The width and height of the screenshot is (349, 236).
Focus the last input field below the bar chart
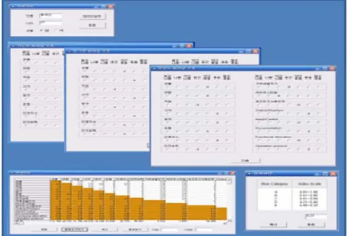[x=203, y=230]
